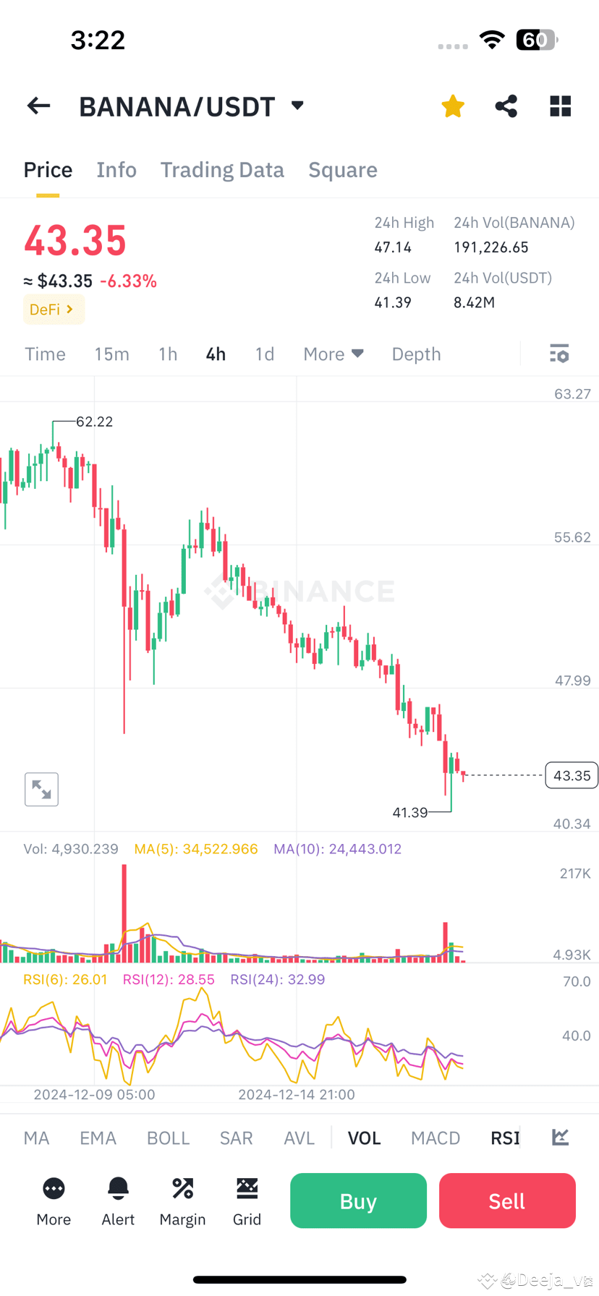Tap the Margin icon
The height and width of the screenshot is (1296, 599).
pos(182,1201)
